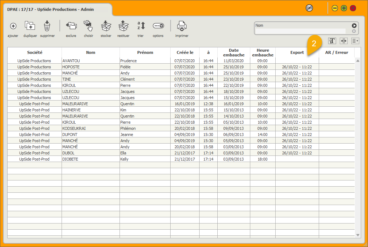Click hire date 11/03/2020

tap(234, 61)
